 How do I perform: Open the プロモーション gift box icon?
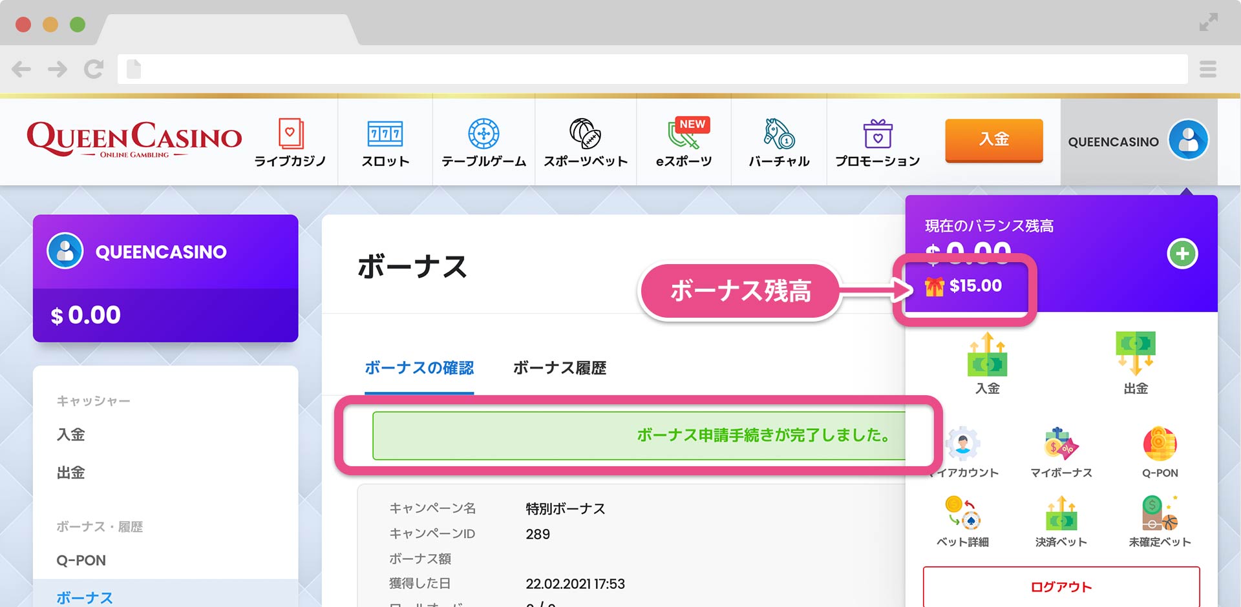click(x=878, y=134)
